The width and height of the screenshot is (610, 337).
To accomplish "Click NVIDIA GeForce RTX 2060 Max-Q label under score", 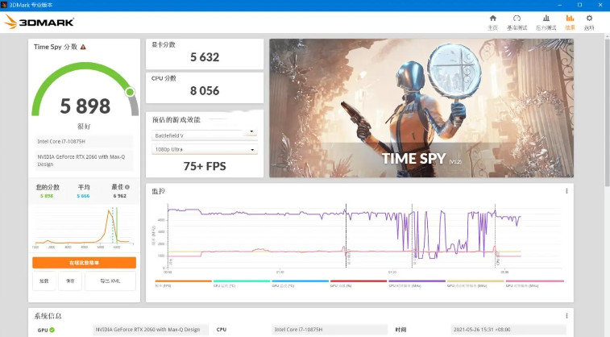I will (84, 160).
